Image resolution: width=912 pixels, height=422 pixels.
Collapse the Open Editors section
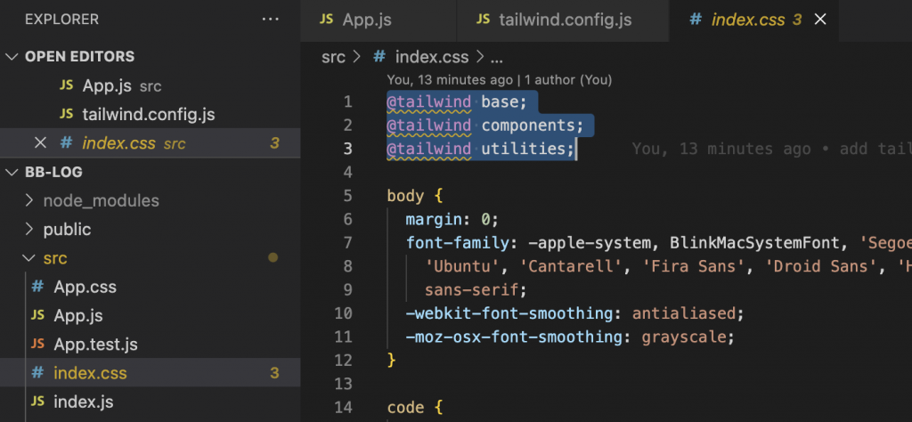pos(12,56)
